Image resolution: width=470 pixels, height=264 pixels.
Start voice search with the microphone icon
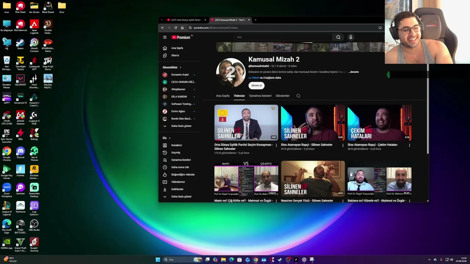(x=351, y=37)
